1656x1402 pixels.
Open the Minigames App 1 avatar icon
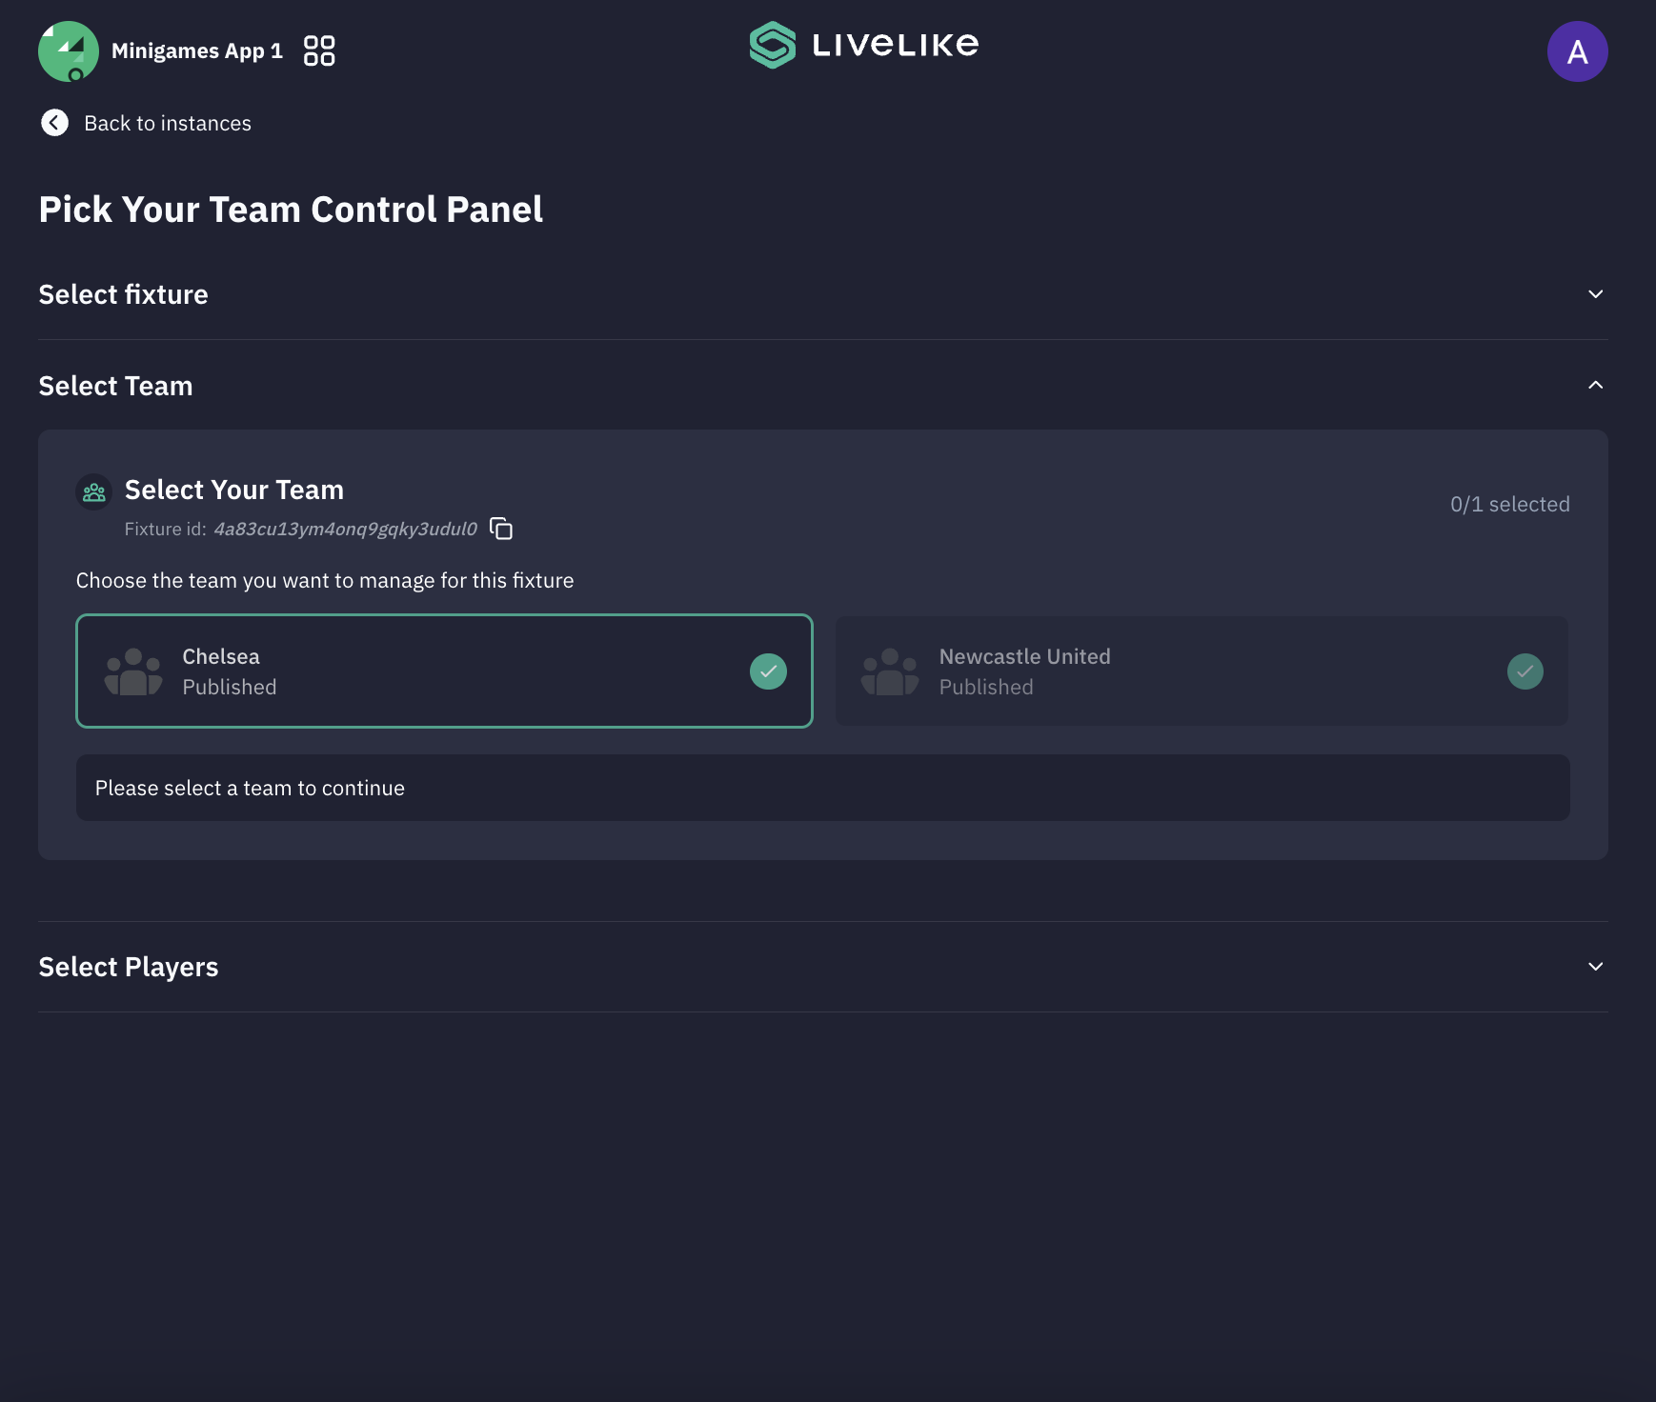(69, 51)
